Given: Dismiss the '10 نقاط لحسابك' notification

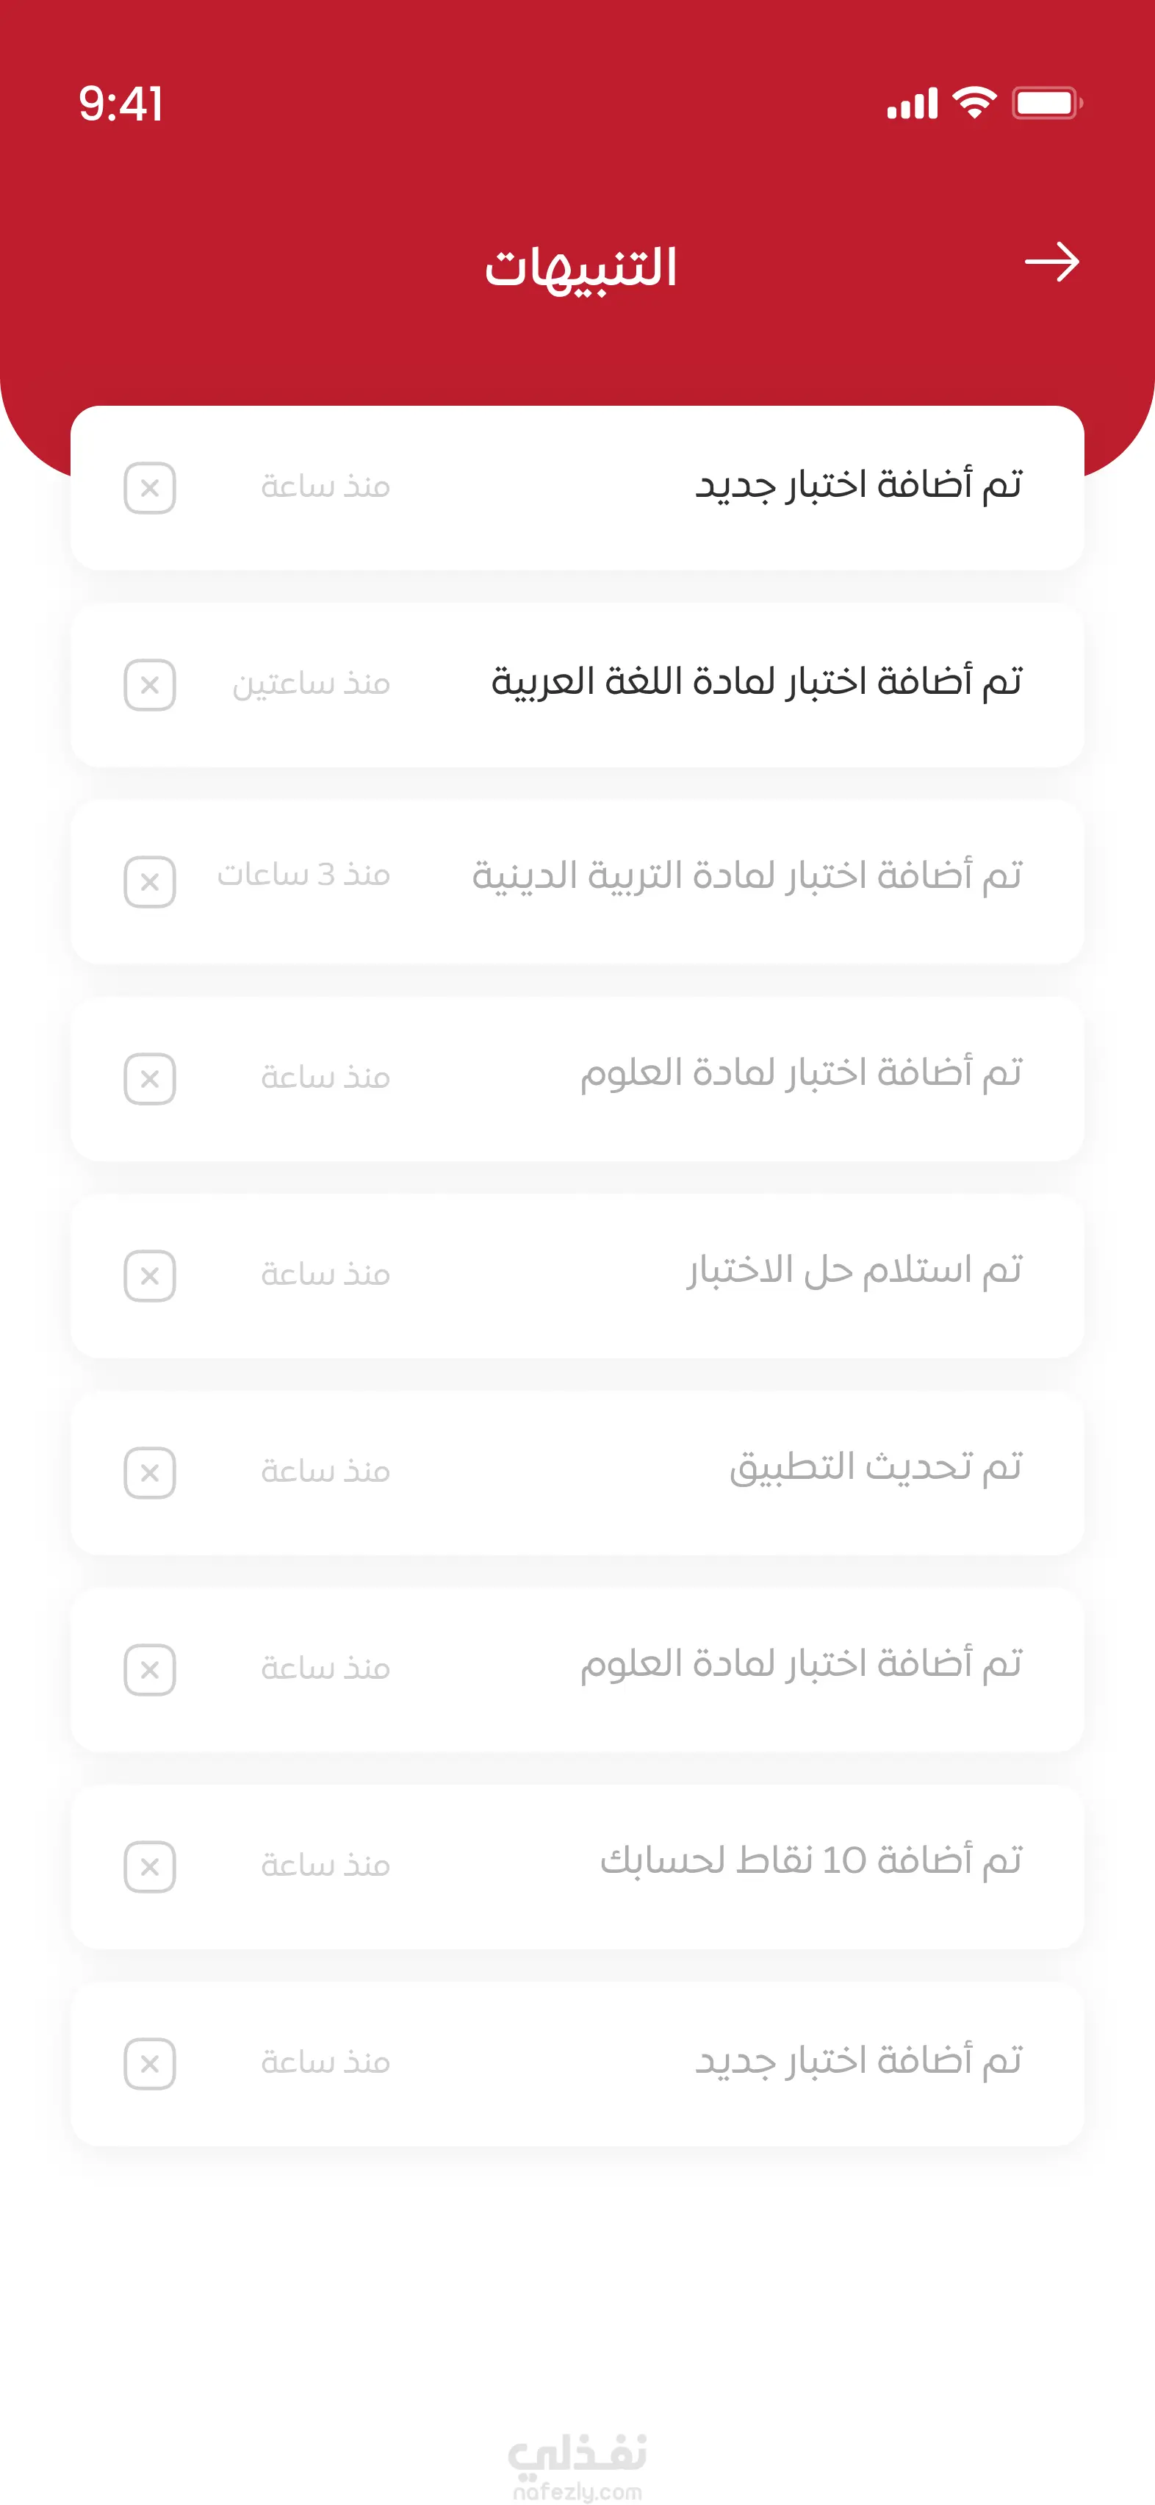Looking at the screenshot, I should (150, 1867).
